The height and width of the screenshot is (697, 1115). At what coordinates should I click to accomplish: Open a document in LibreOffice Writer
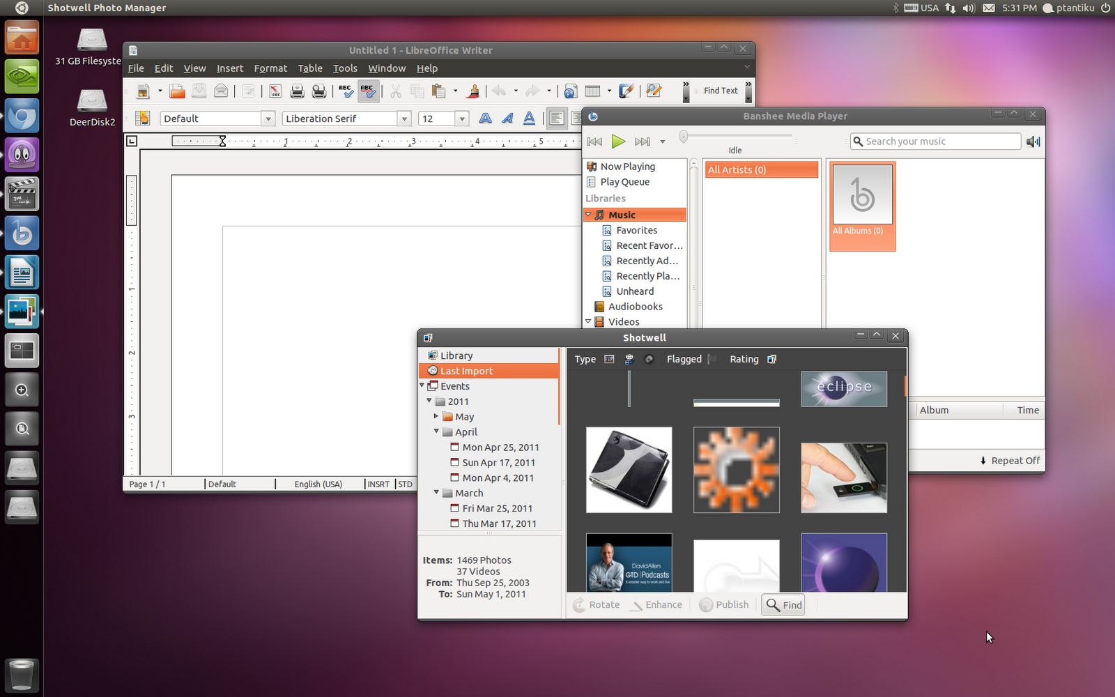pos(177,91)
